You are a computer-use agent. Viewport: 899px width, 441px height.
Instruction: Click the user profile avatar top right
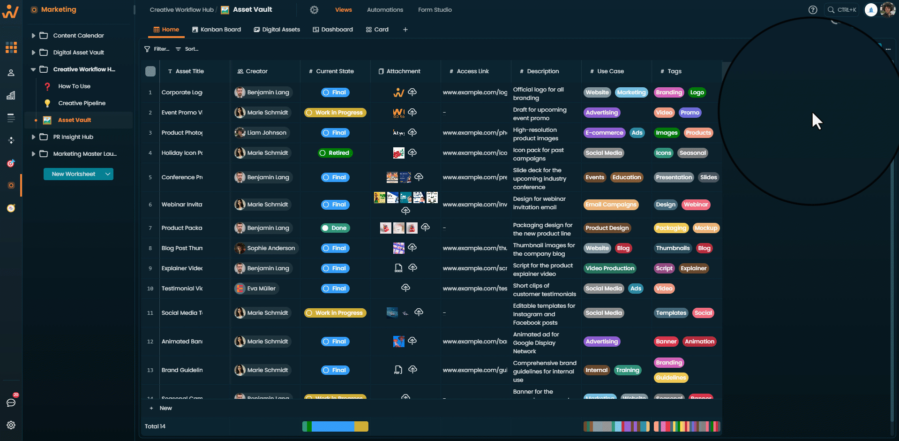pyautogui.click(x=888, y=9)
